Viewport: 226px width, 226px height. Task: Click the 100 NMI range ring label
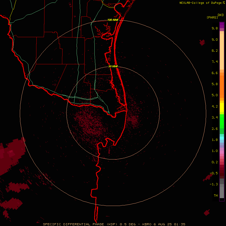(x=113, y=20)
